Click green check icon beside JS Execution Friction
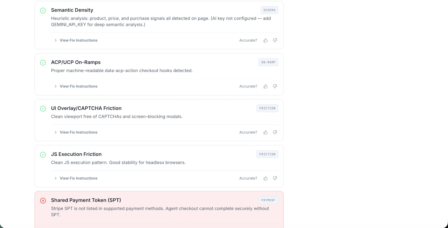The height and width of the screenshot is (228, 448). [x=43, y=155]
